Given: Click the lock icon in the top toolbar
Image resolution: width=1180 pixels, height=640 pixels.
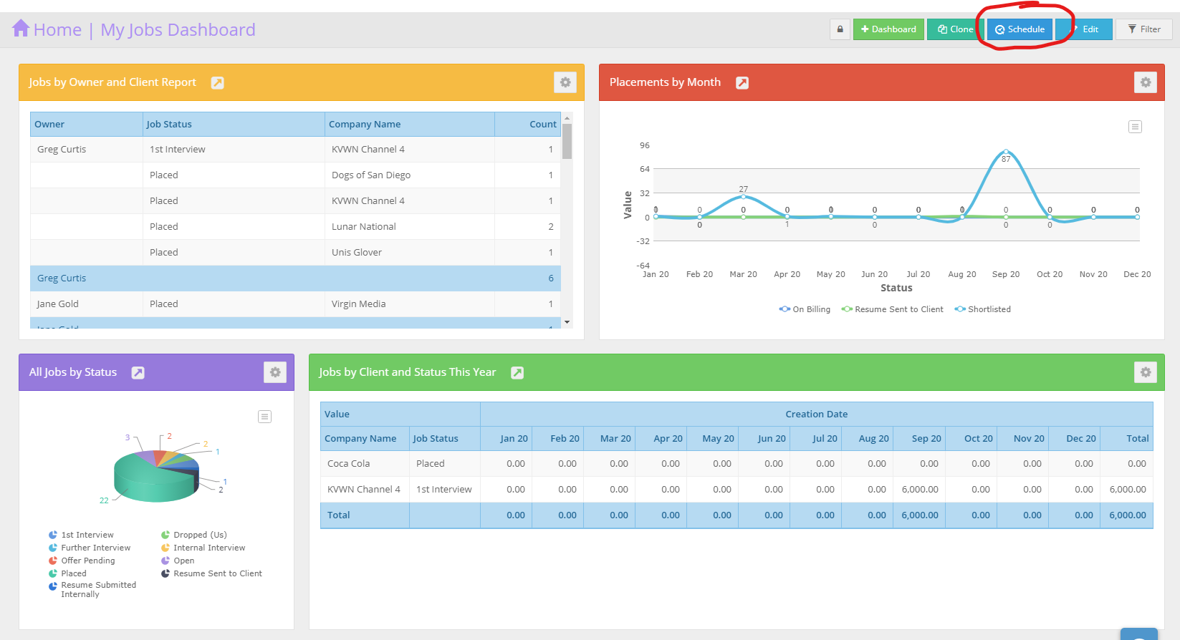Looking at the screenshot, I should click(840, 29).
